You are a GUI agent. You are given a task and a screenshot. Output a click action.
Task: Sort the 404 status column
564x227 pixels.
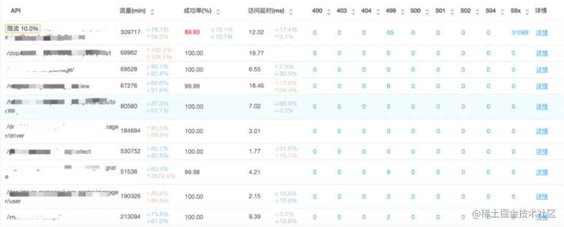point(378,11)
